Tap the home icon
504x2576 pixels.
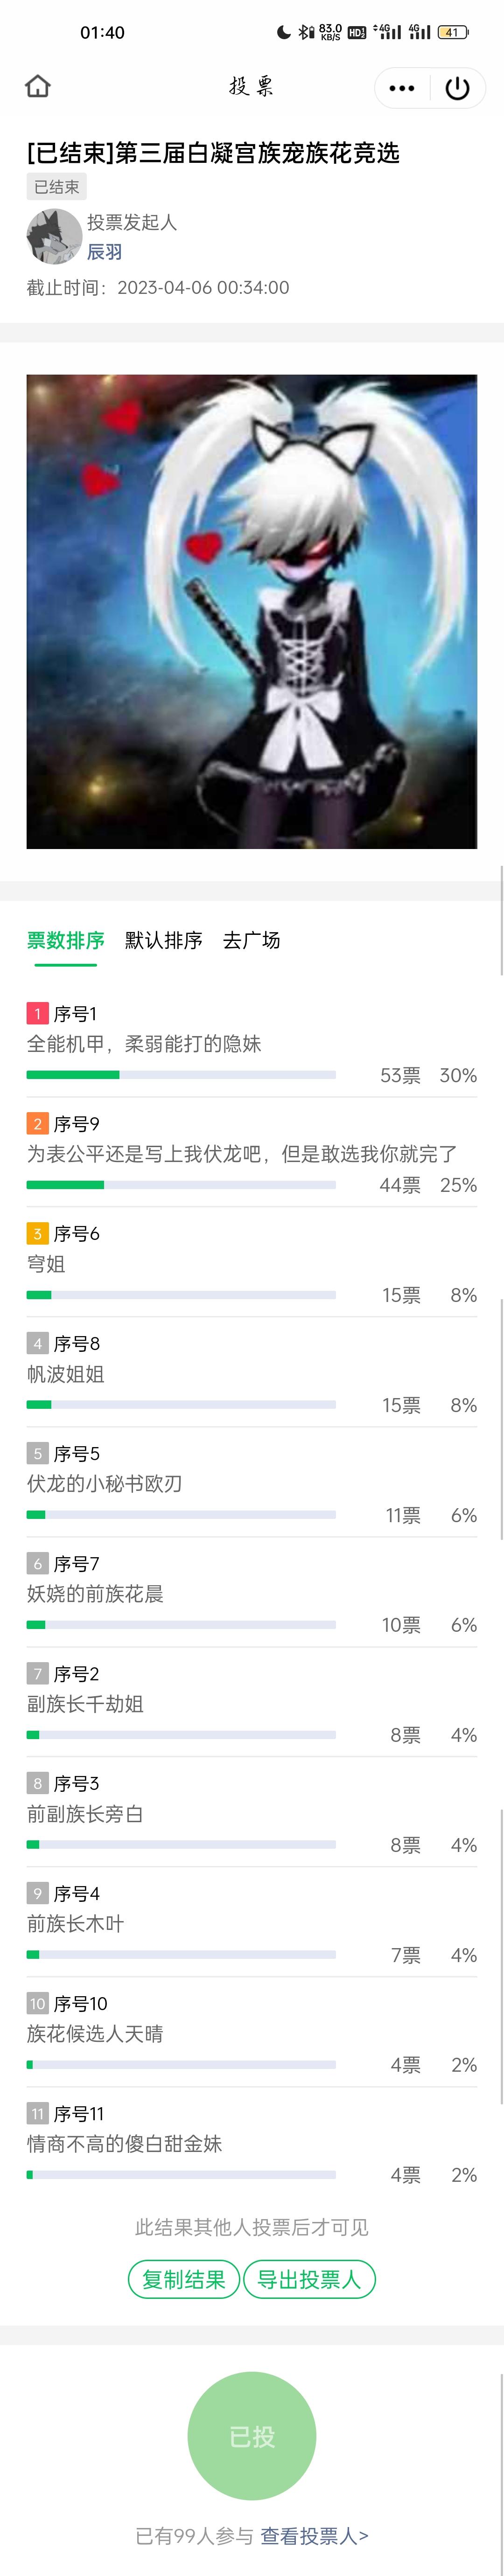38,87
